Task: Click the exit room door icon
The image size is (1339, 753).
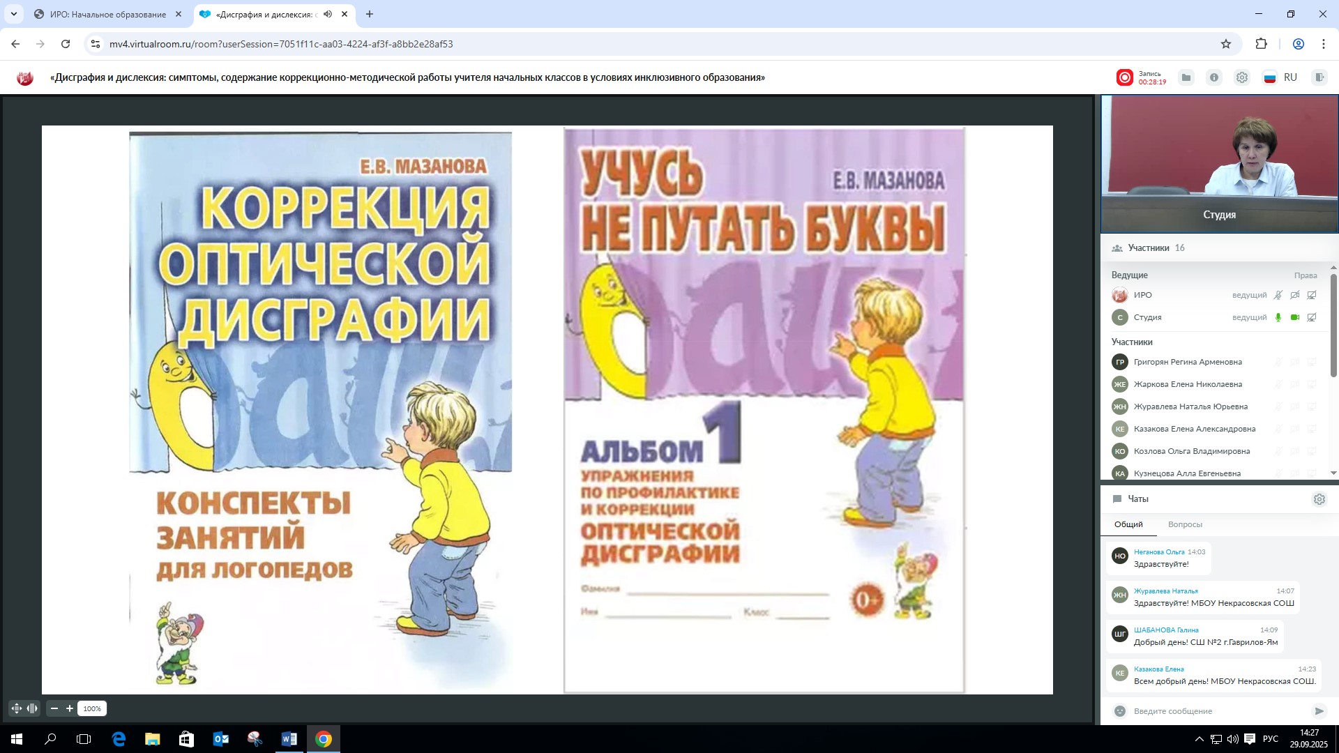Action: pyautogui.click(x=1319, y=77)
